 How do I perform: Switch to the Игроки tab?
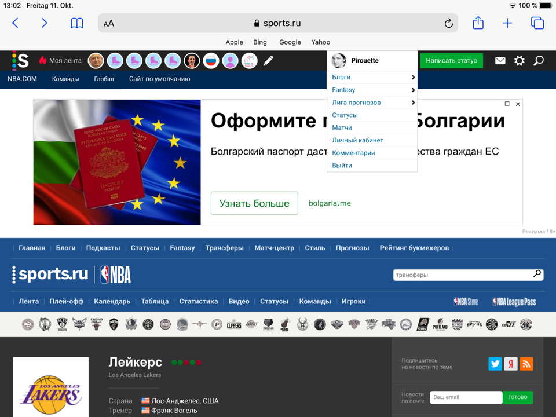coord(353,301)
